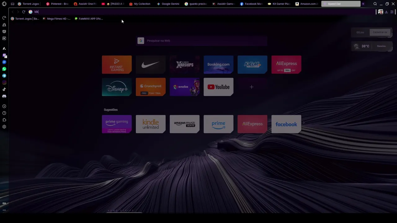Open GX Cleaner in sidebar
Screen dimensions: 397x223
click(x=4, y=25)
